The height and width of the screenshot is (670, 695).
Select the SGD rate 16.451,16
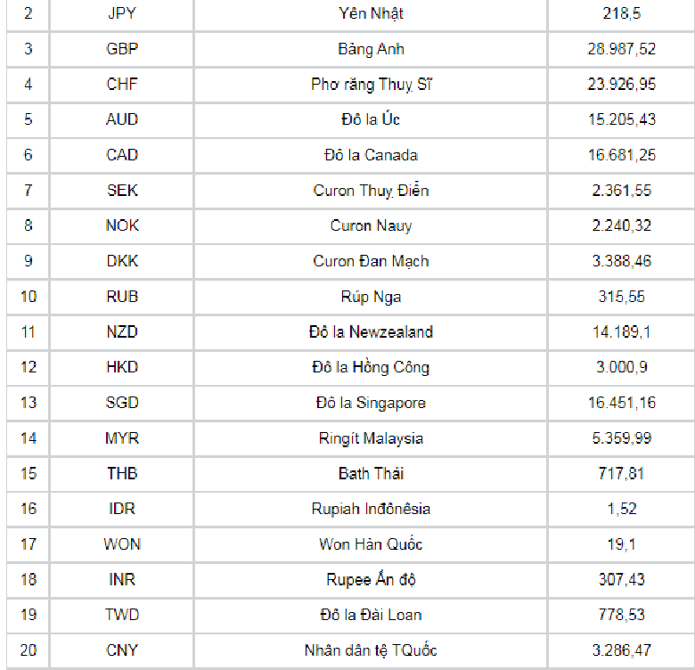point(622,403)
